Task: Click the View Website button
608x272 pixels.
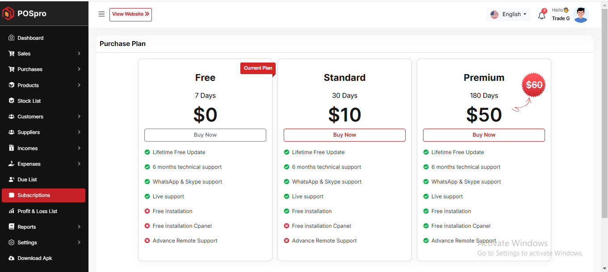Action: 130,14
